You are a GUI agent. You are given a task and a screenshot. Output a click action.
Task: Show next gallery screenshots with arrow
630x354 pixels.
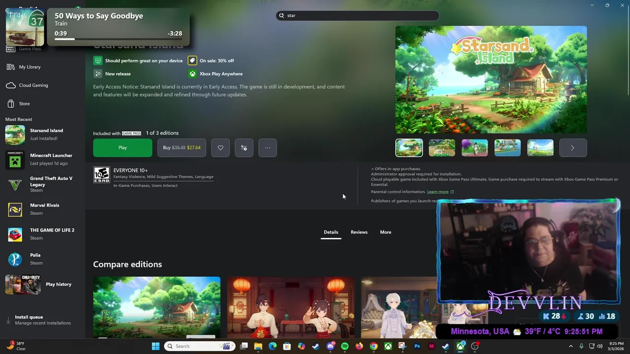(573, 147)
